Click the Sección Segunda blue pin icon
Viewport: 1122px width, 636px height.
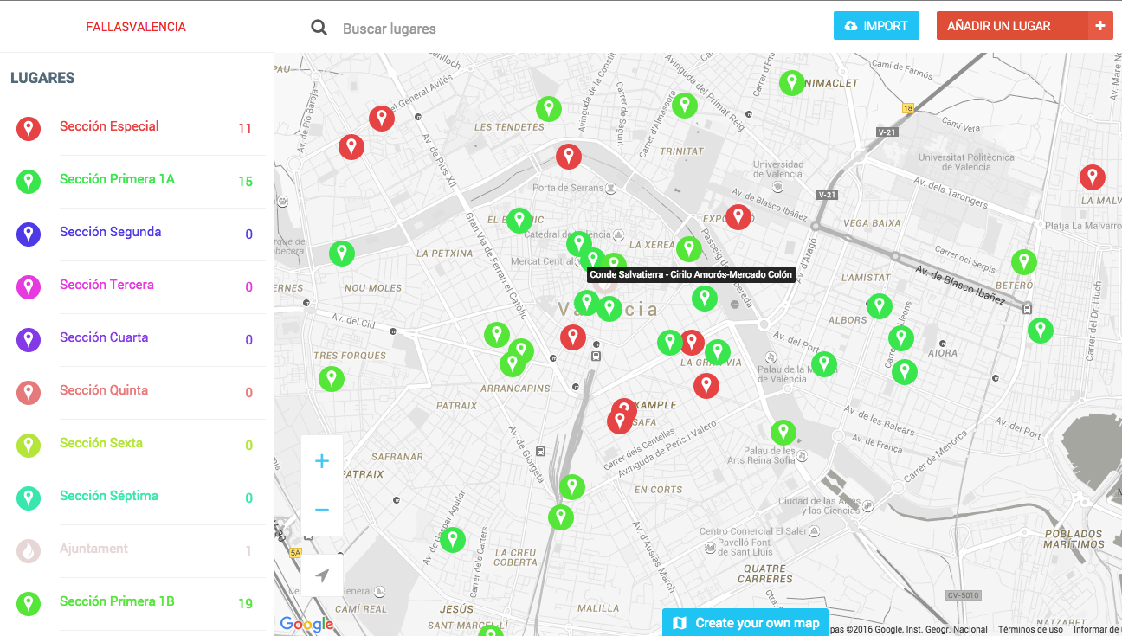pyautogui.click(x=29, y=234)
